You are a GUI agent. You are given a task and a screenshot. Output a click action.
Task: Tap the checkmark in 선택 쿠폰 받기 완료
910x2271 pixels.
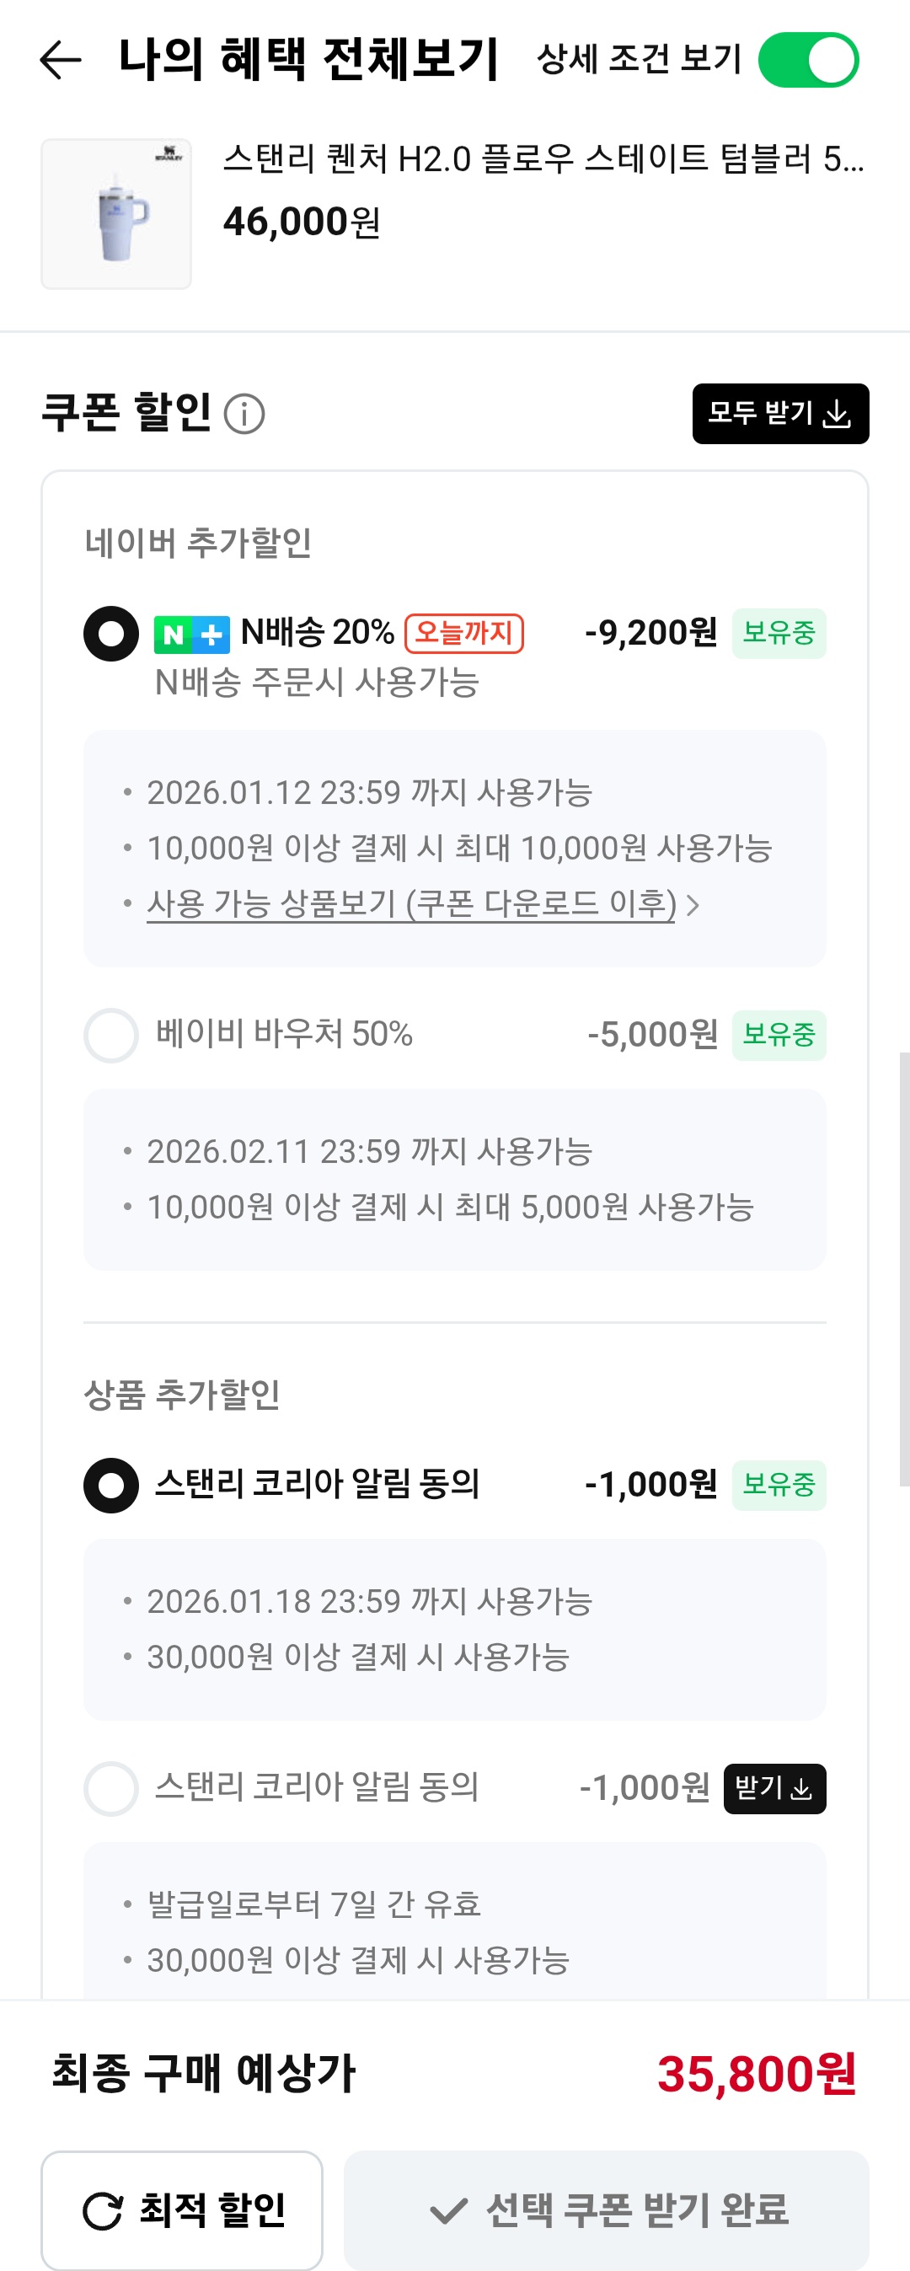[448, 2210]
